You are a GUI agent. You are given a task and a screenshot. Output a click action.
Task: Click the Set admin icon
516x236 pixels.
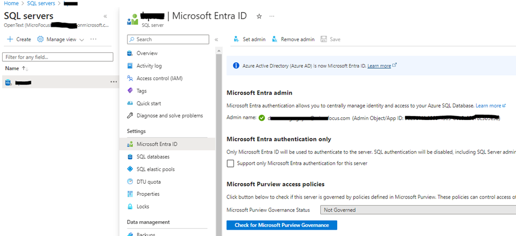[x=236, y=39]
